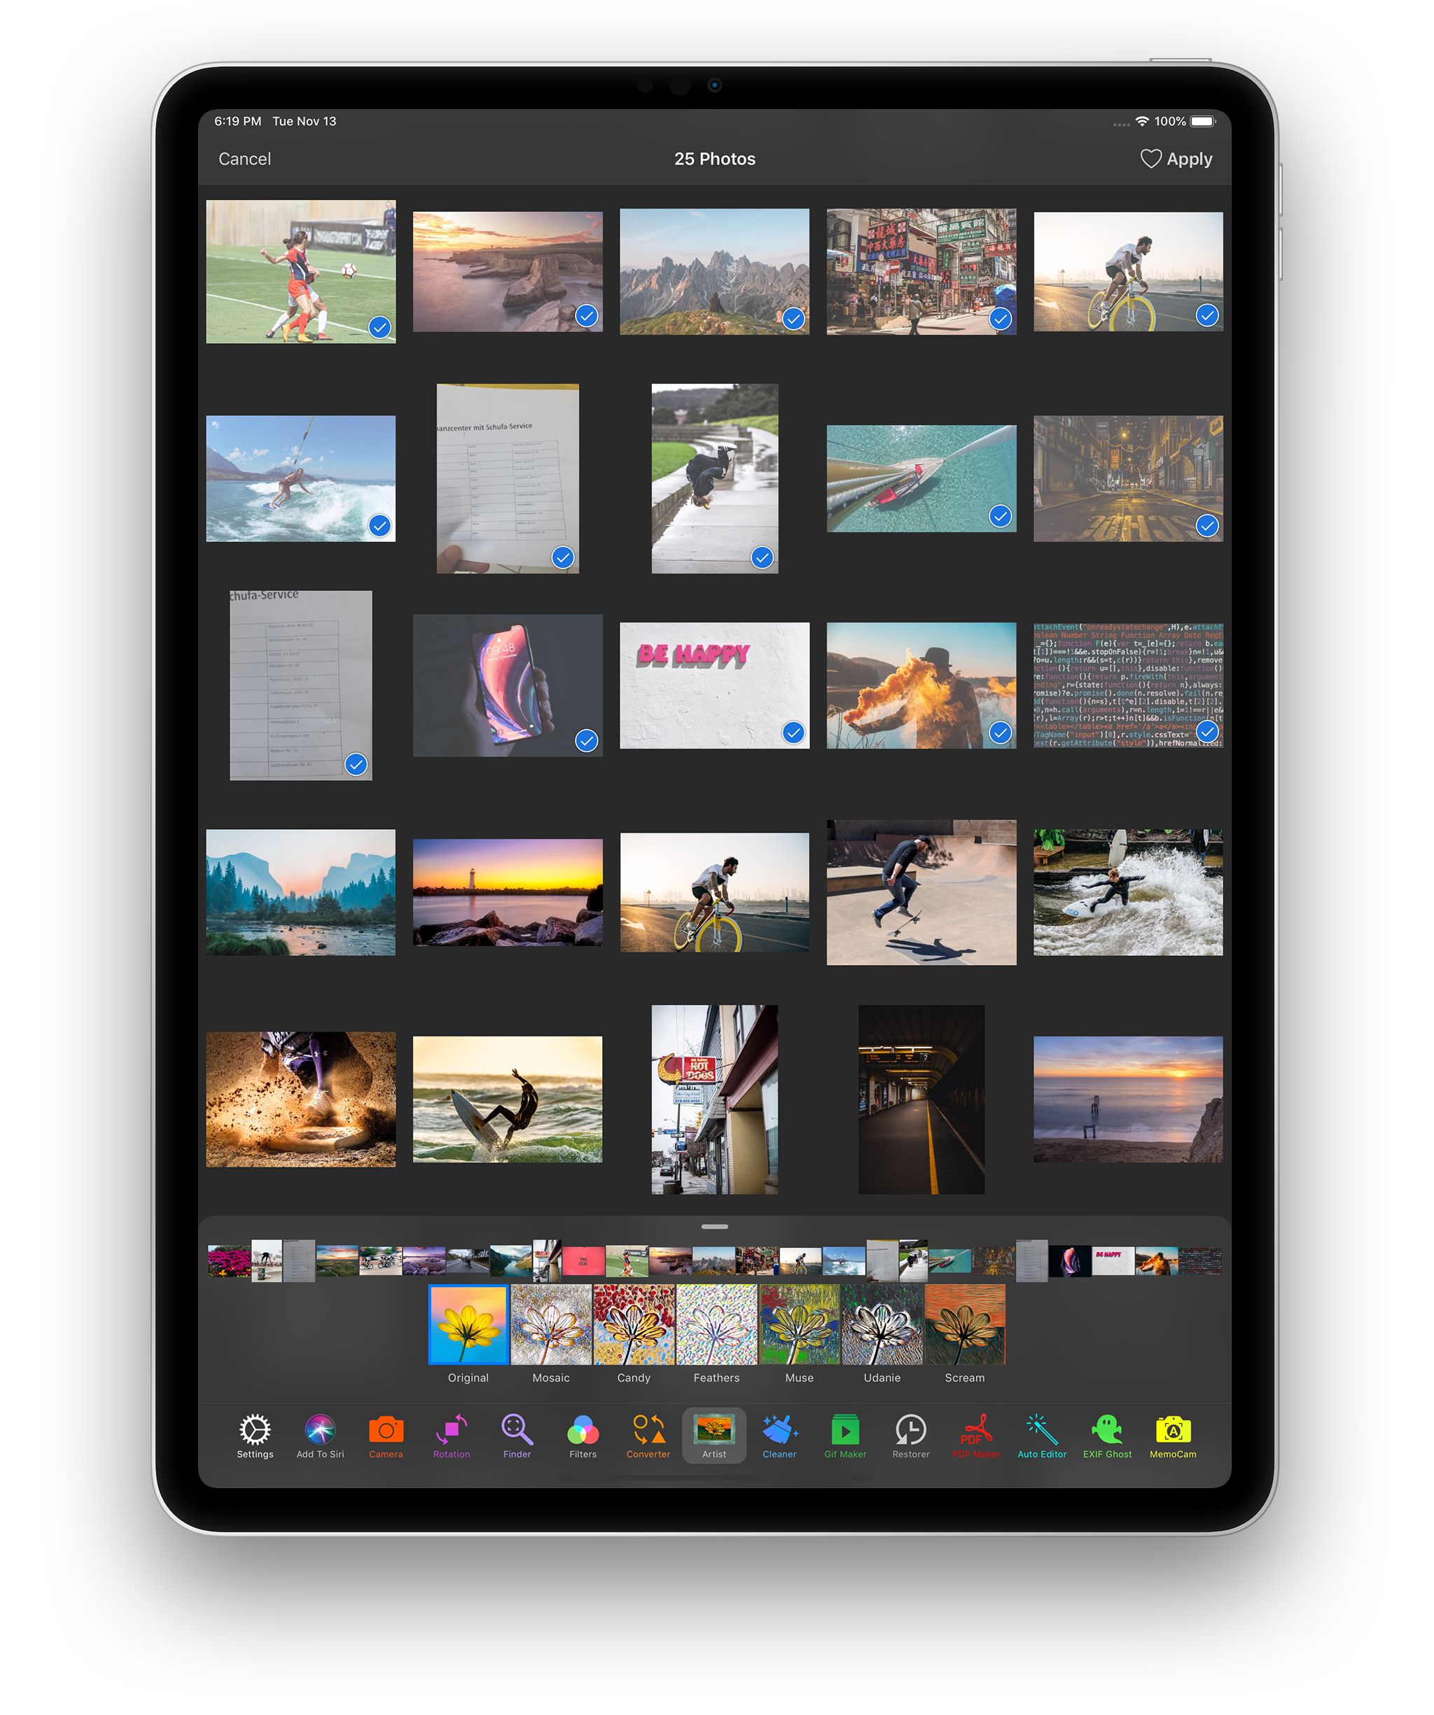
Task: Tap the Cancel button
Action: (x=245, y=159)
